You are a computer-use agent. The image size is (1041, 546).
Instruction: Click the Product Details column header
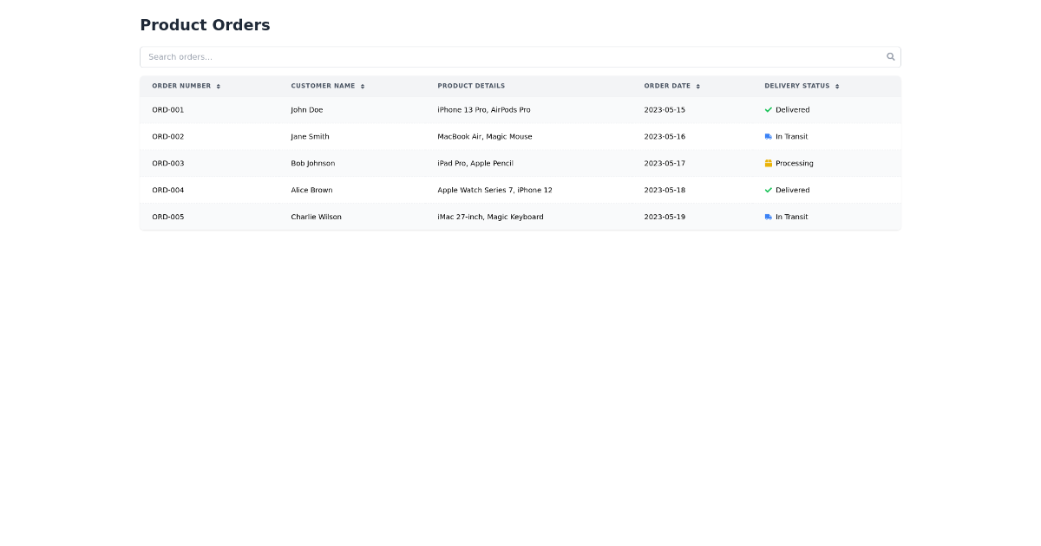pyautogui.click(x=471, y=86)
